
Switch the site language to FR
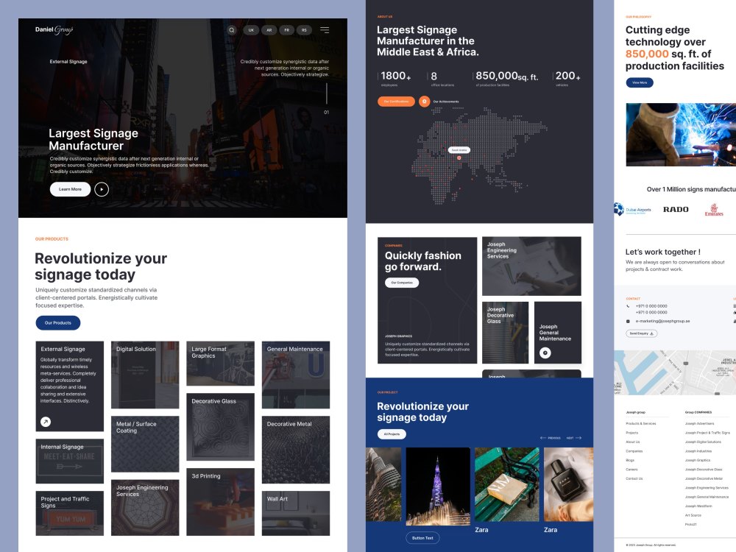(286, 30)
